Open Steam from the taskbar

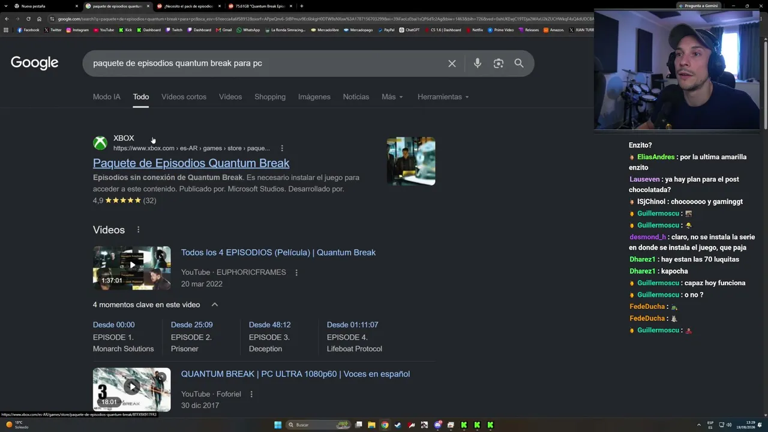398,425
